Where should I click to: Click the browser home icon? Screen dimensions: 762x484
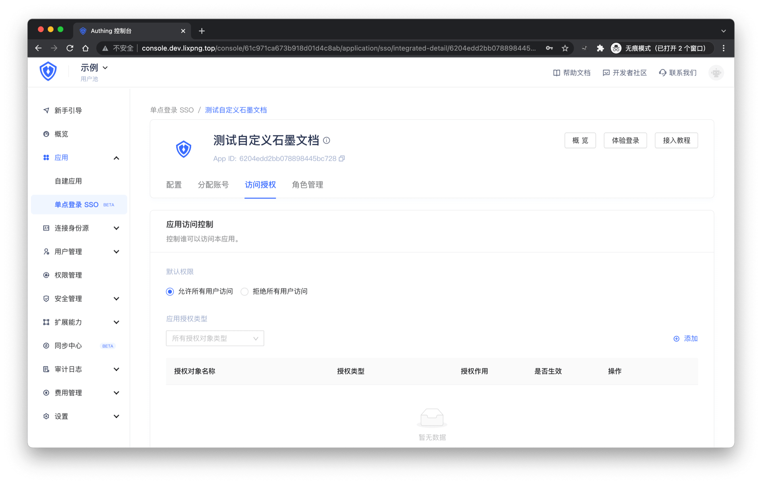[x=85, y=48]
